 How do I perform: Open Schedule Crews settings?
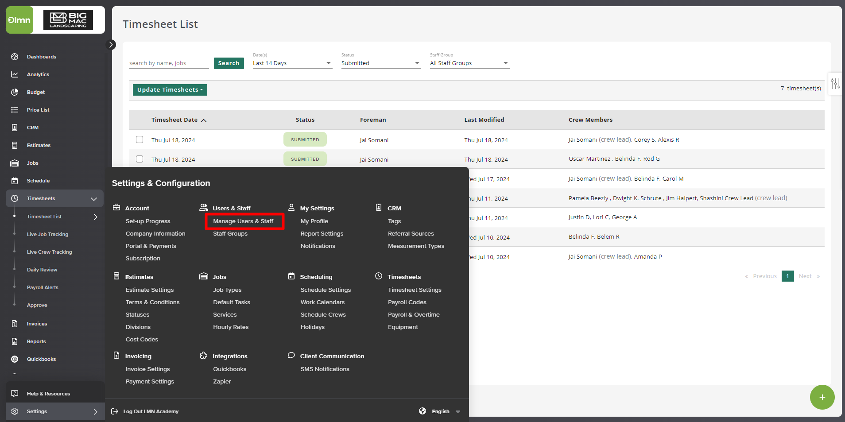(x=323, y=315)
